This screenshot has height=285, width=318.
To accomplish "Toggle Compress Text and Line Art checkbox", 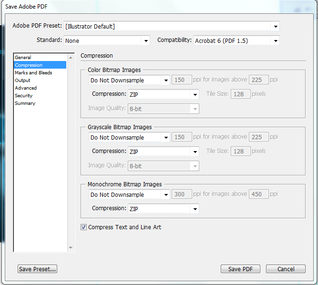I will [83, 227].
